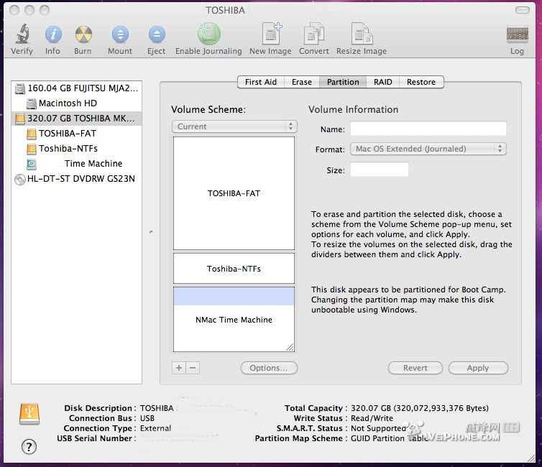Open the Log viewer icon
Screen dimensions: 542x467
point(517,36)
